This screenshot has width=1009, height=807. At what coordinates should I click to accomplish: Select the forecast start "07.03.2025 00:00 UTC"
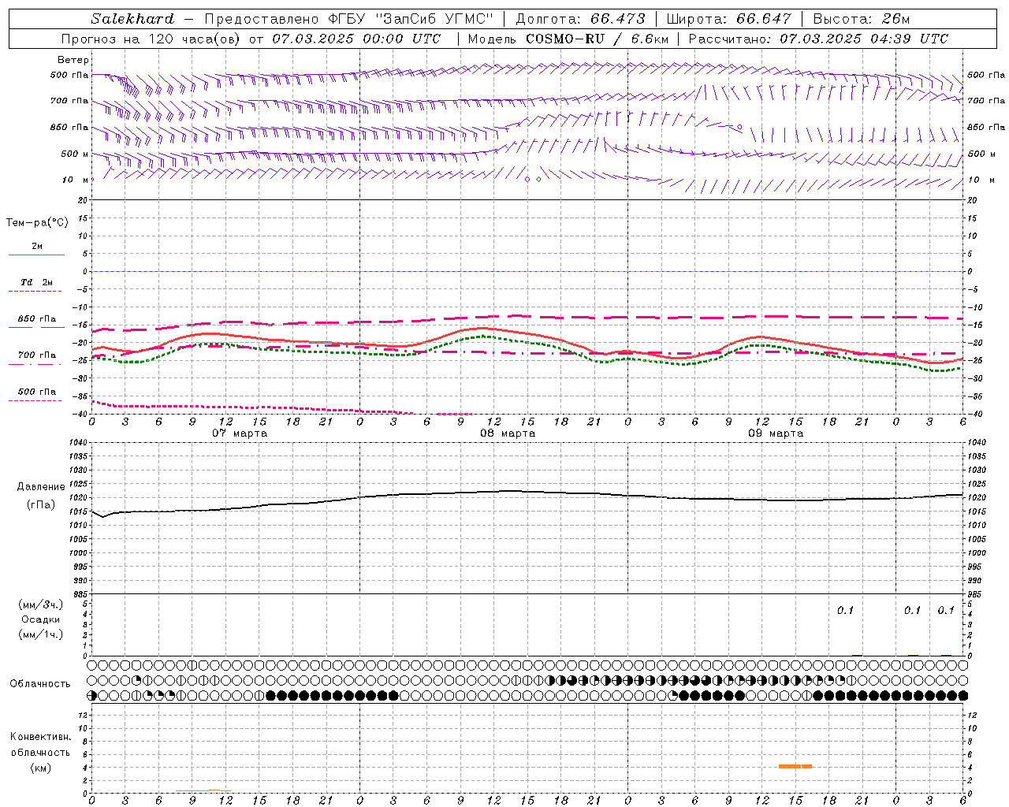point(356,39)
